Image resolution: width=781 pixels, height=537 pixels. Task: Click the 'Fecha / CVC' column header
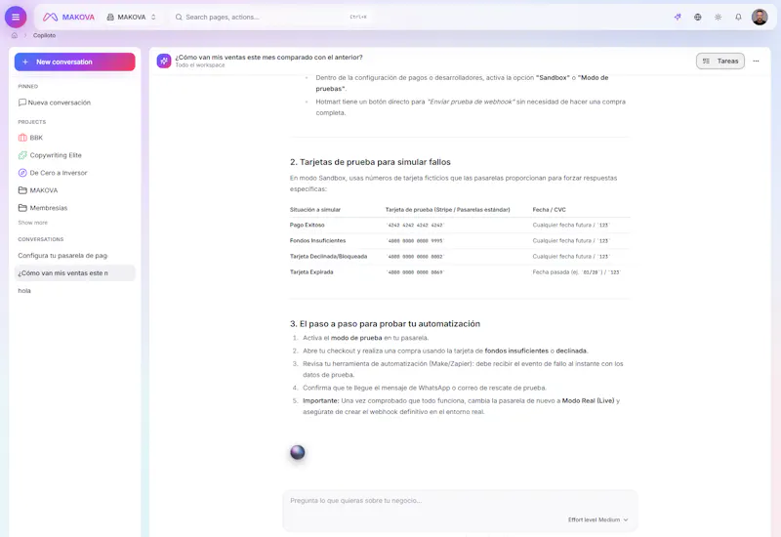549,210
